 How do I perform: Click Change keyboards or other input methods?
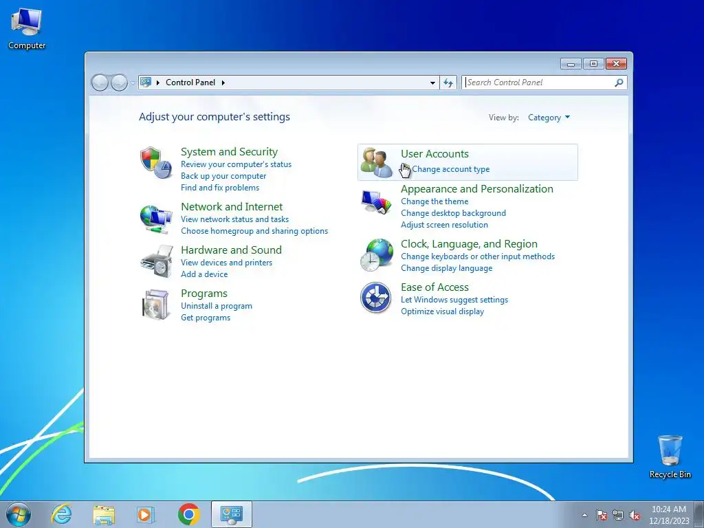pos(478,257)
